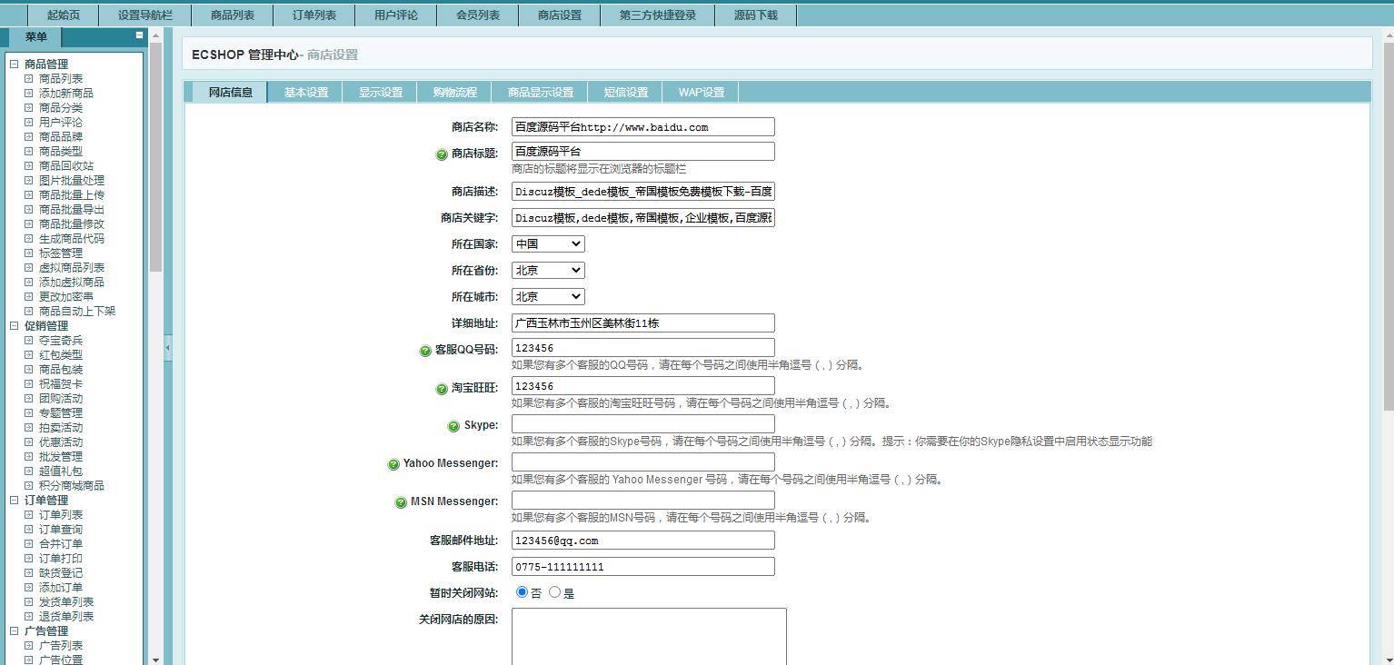Click the help icon for Yahoo Messenger
1394x665 pixels.
tap(393, 463)
